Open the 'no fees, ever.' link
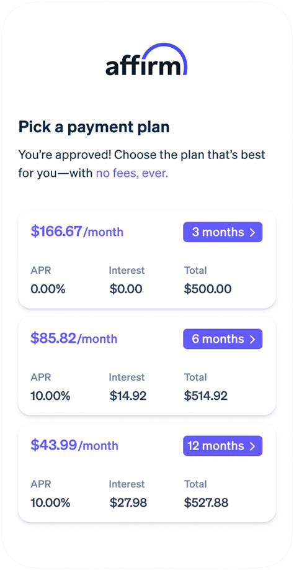Screen dimensions: 294x570 (132, 173)
